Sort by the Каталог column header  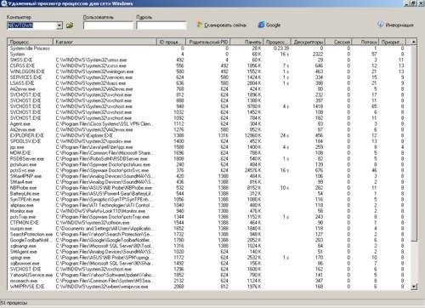(x=105, y=42)
